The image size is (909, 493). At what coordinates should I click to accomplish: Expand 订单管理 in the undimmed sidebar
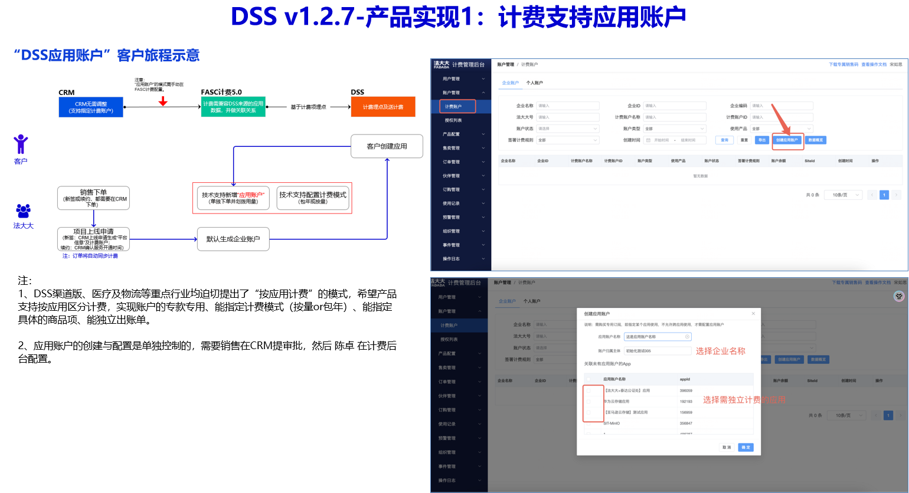462,162
